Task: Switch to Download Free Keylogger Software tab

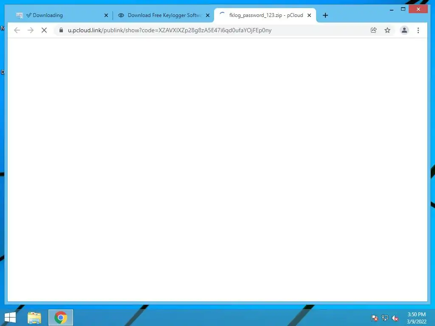Action: 164,15
